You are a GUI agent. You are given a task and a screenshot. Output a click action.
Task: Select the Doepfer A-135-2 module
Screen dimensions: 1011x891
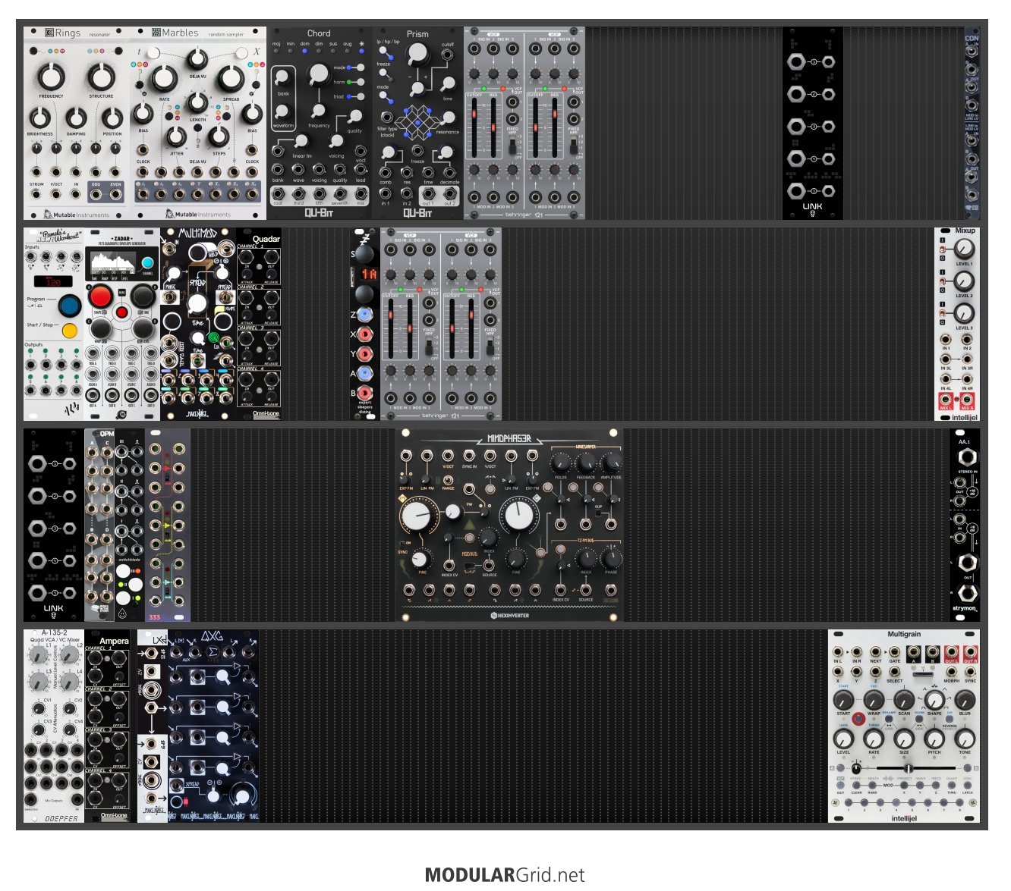pos(54,726)
